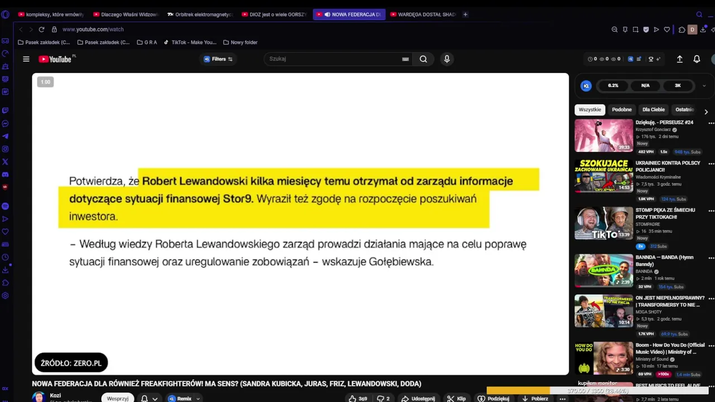This screenshot has width=715, height=402.
Task: Open options for STOMP PĘKA ZE ŚMIECHU video
Action: (x=711, y=210)
